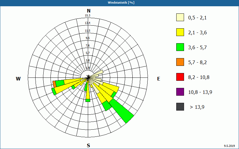Click the 11,5 radial axis value
Image resolution: width=239 pixels, height=149 pixels.
pos(88,31)
